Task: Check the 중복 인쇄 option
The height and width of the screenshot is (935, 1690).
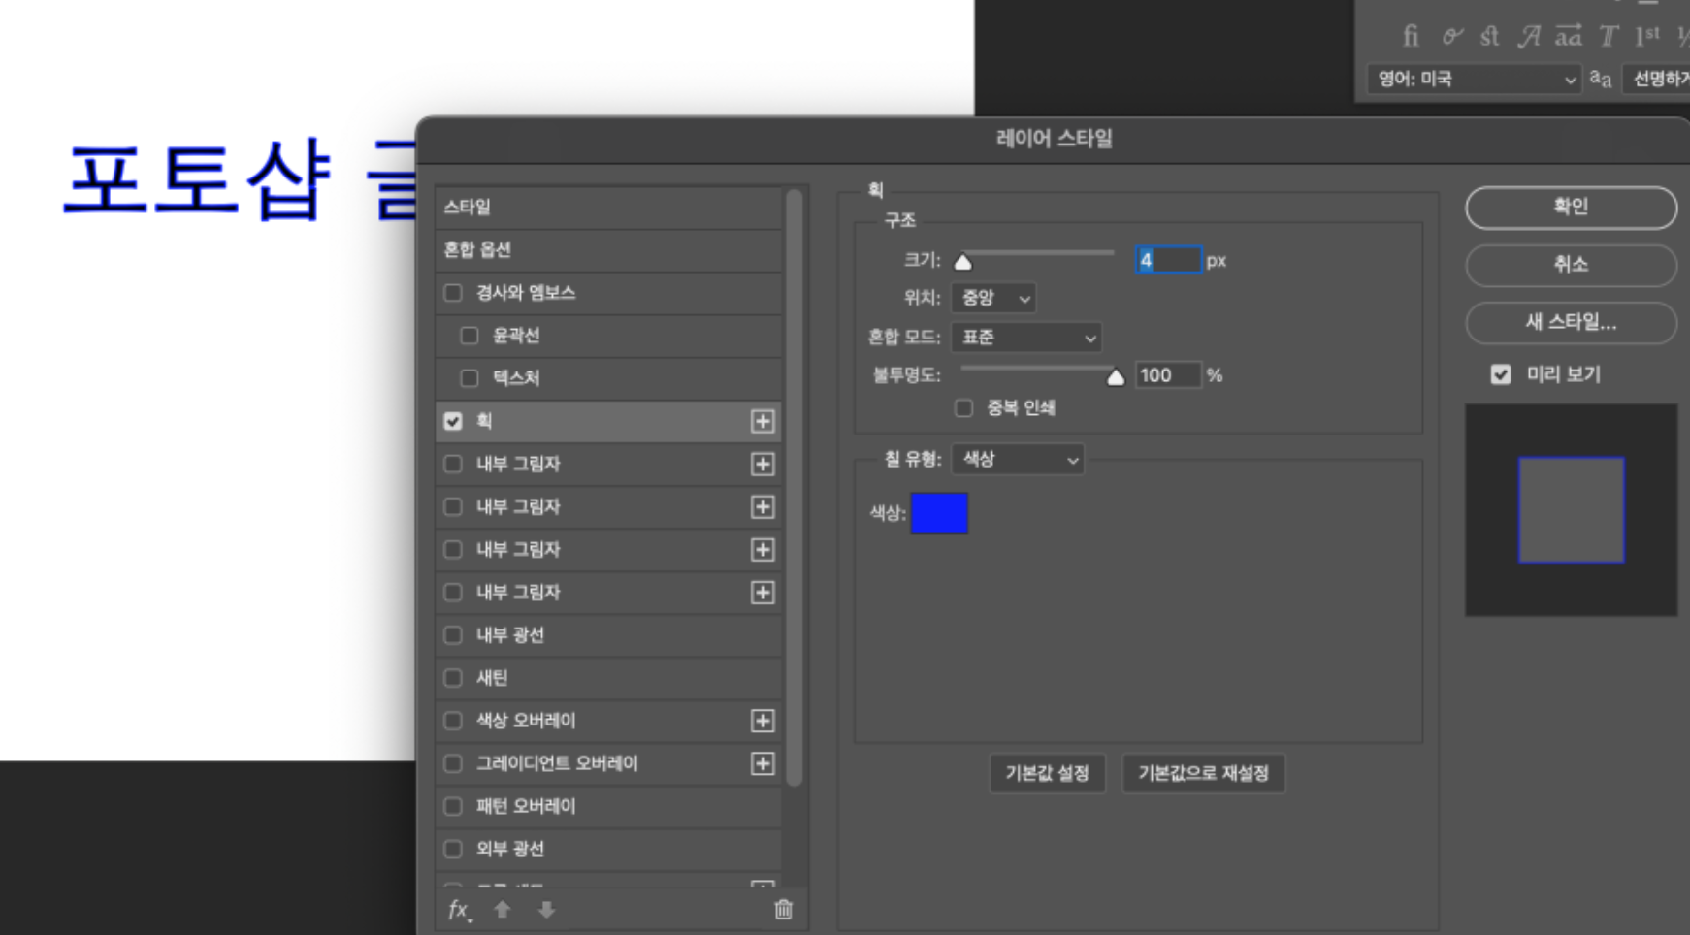Action: [963, 408]
